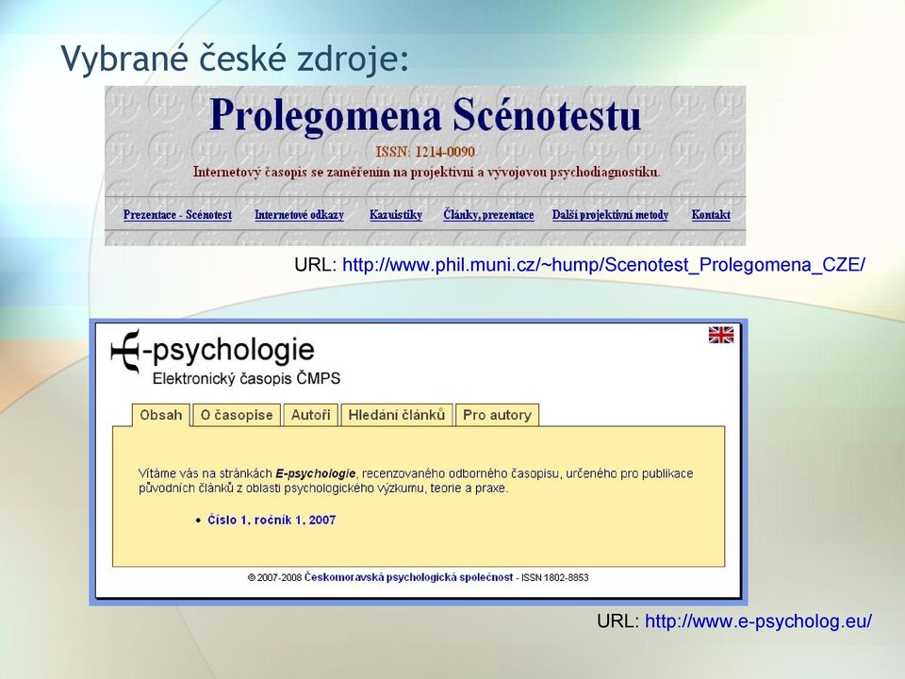Switch to the O časopise tab
The image size is (905, 679).
237,415
